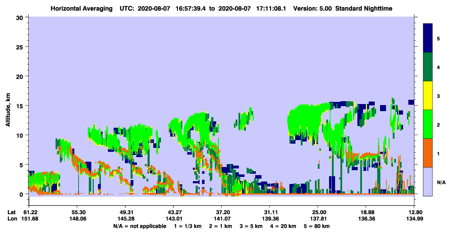
Task: Click the color bar label 3
Action: click(x=438, y=96)
